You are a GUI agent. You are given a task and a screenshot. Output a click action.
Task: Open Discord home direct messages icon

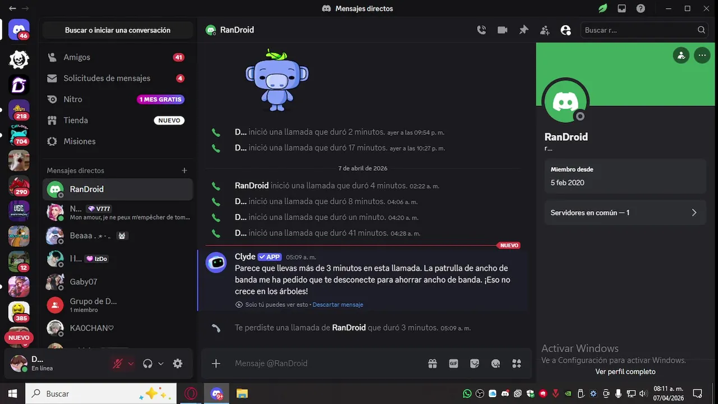19,29
